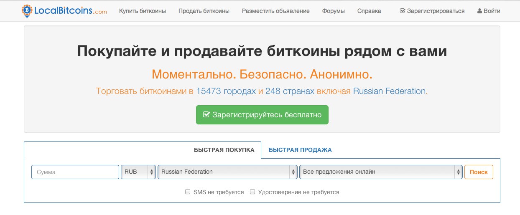
Task: Follow the 15473 городах link
Action: tap(226, 91)
